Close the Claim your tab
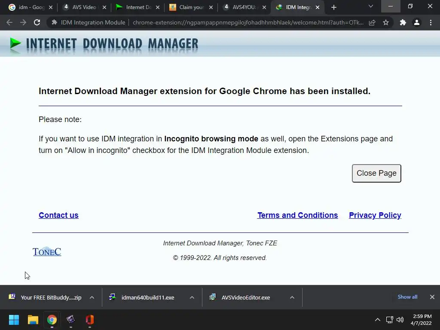The height and width of the screenshot is (330, 440). coord(211,7)
